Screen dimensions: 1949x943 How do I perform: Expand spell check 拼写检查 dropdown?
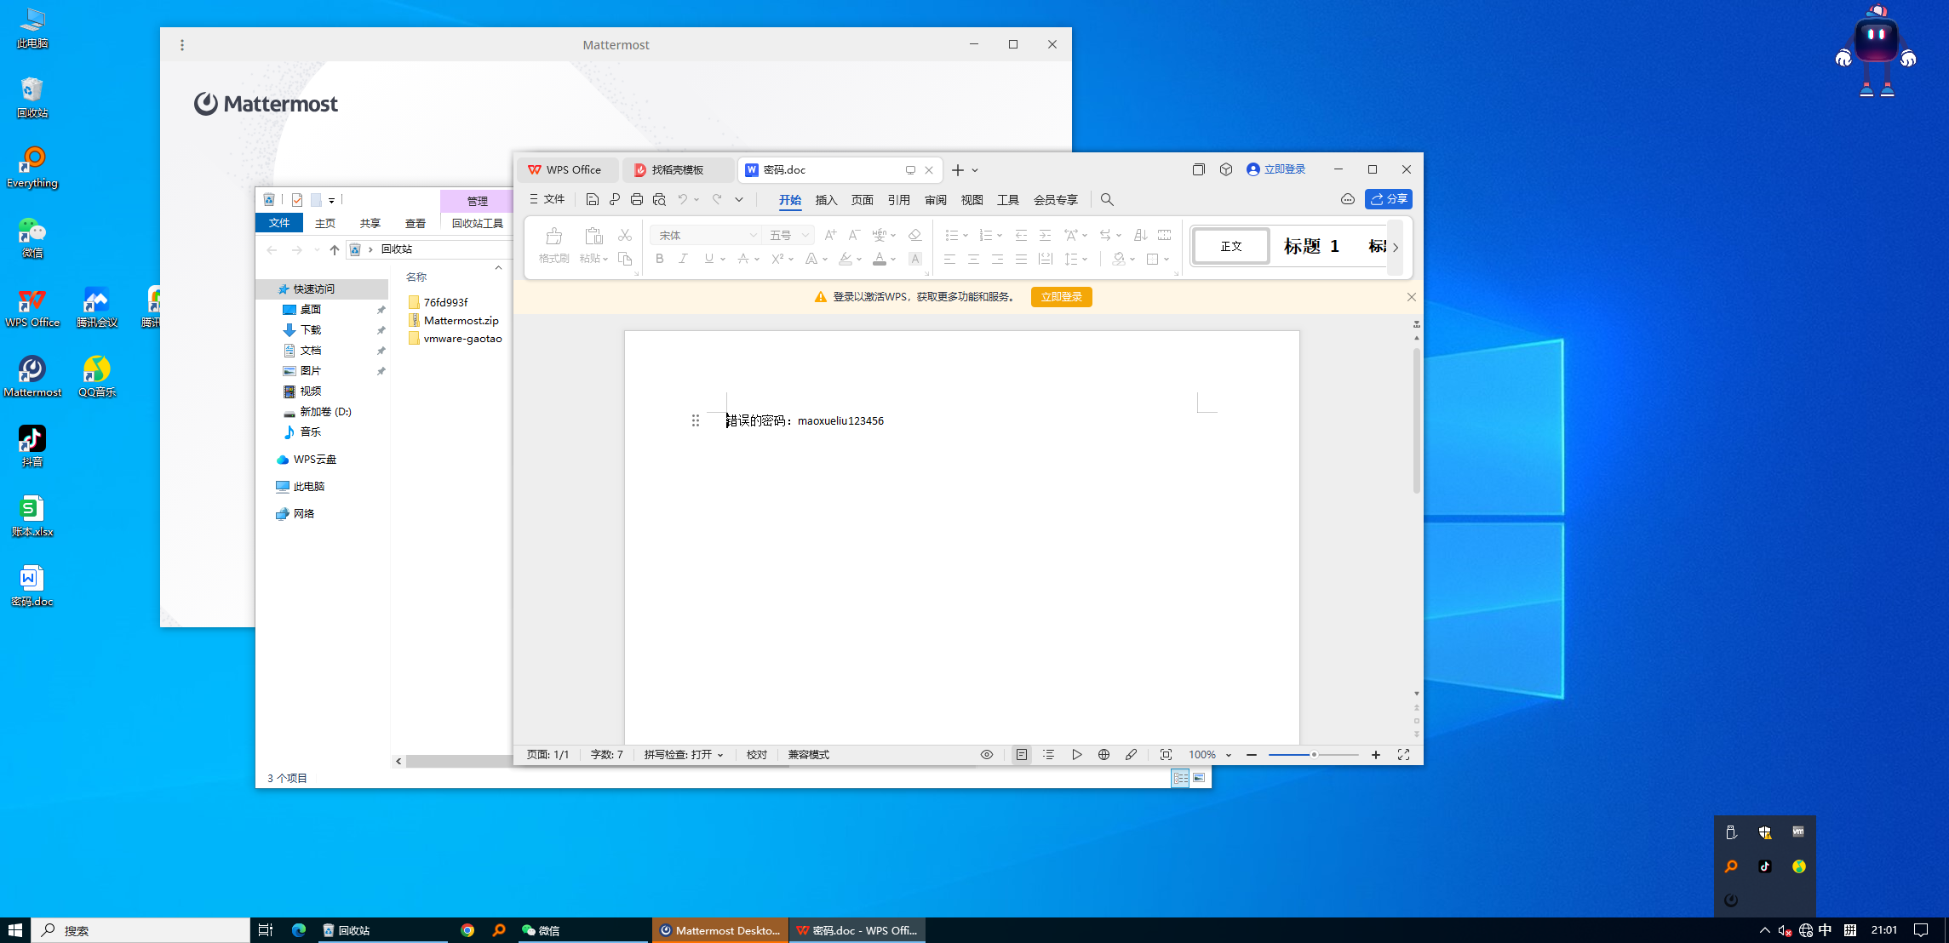pyautogui.click(x=684, y=755)
